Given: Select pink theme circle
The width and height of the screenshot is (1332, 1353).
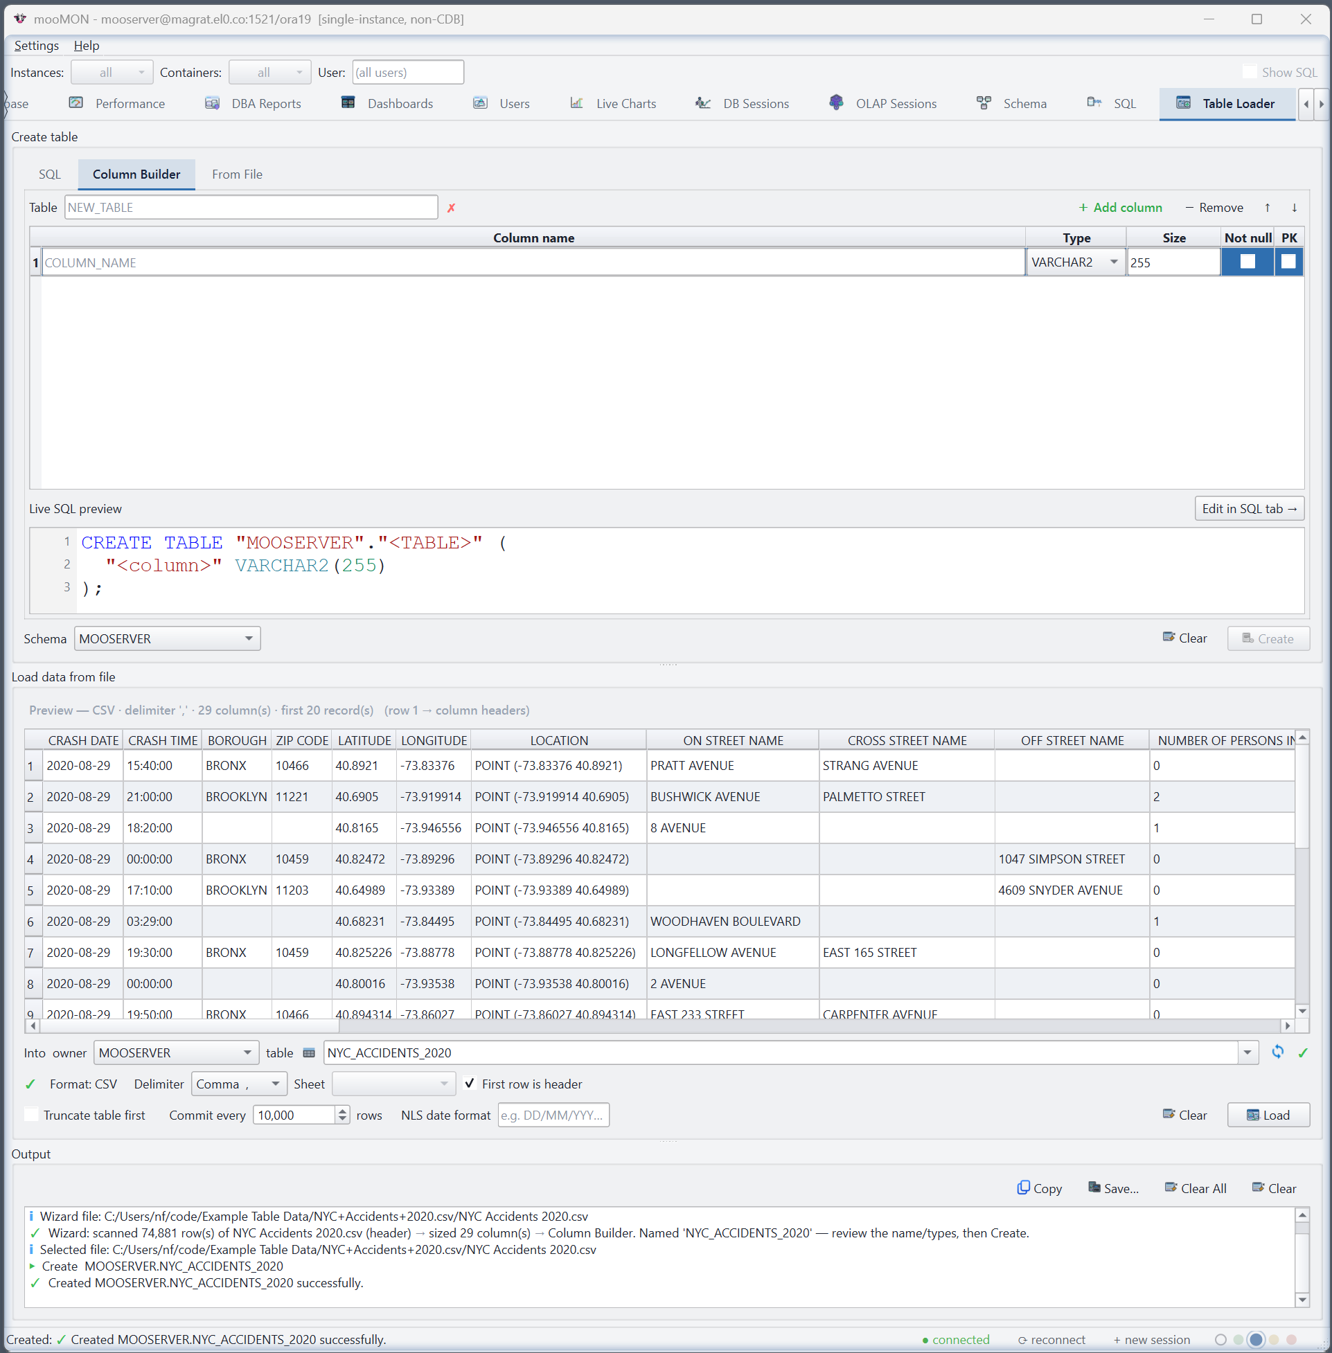Looking at the screenshot, I should [x=1291, y=1340].
